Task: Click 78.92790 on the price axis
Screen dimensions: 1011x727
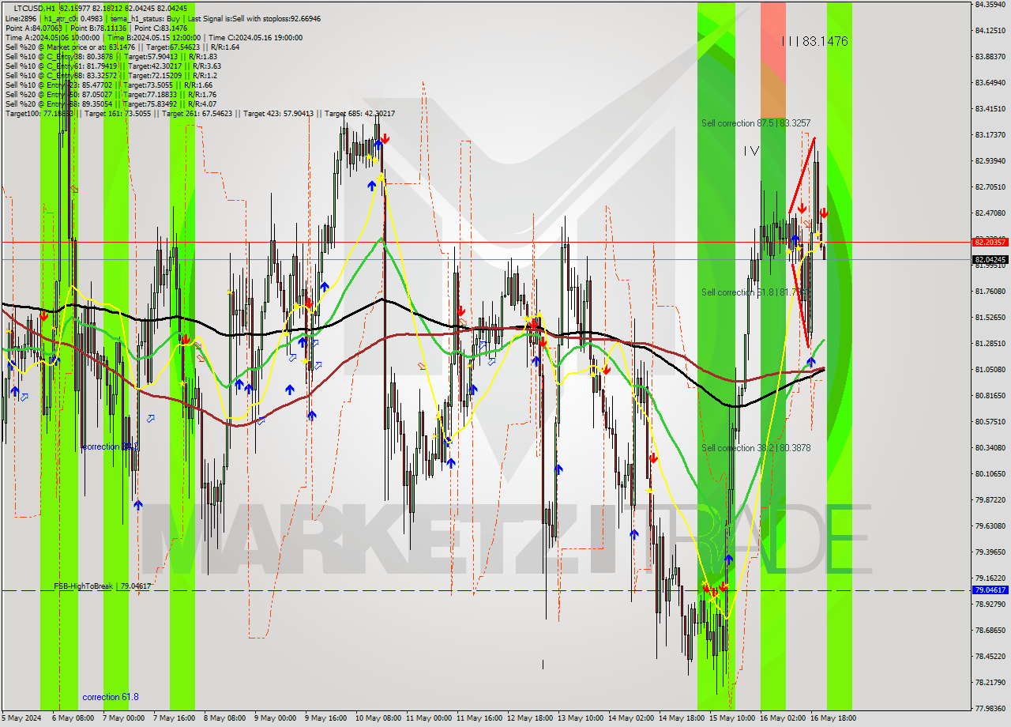Action: tap(990, 605)
